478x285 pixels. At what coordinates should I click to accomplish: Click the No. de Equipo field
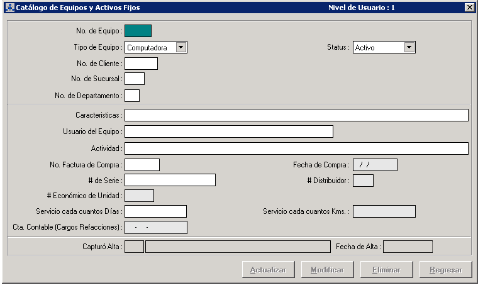[x=138, y=31]
